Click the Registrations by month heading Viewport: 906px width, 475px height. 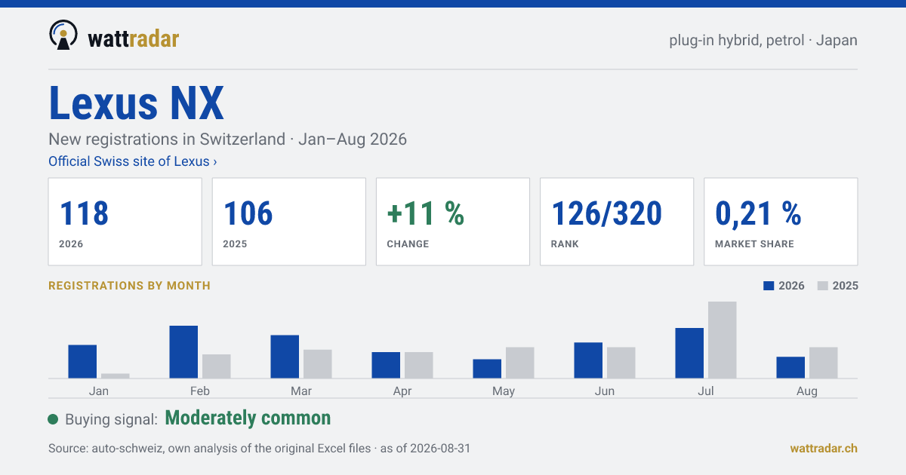pos(129,286)
